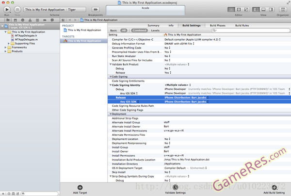The height and width of the screenshot is (196, 291).
Task: Change Skip Install value
Action: pos(167,172)
